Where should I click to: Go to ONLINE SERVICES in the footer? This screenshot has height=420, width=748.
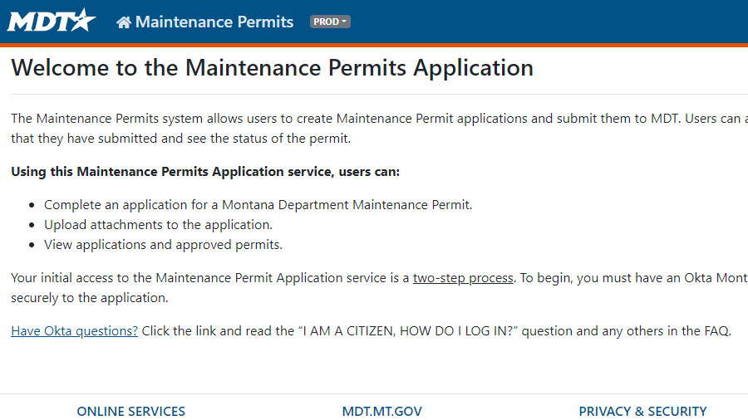[131, 411]
